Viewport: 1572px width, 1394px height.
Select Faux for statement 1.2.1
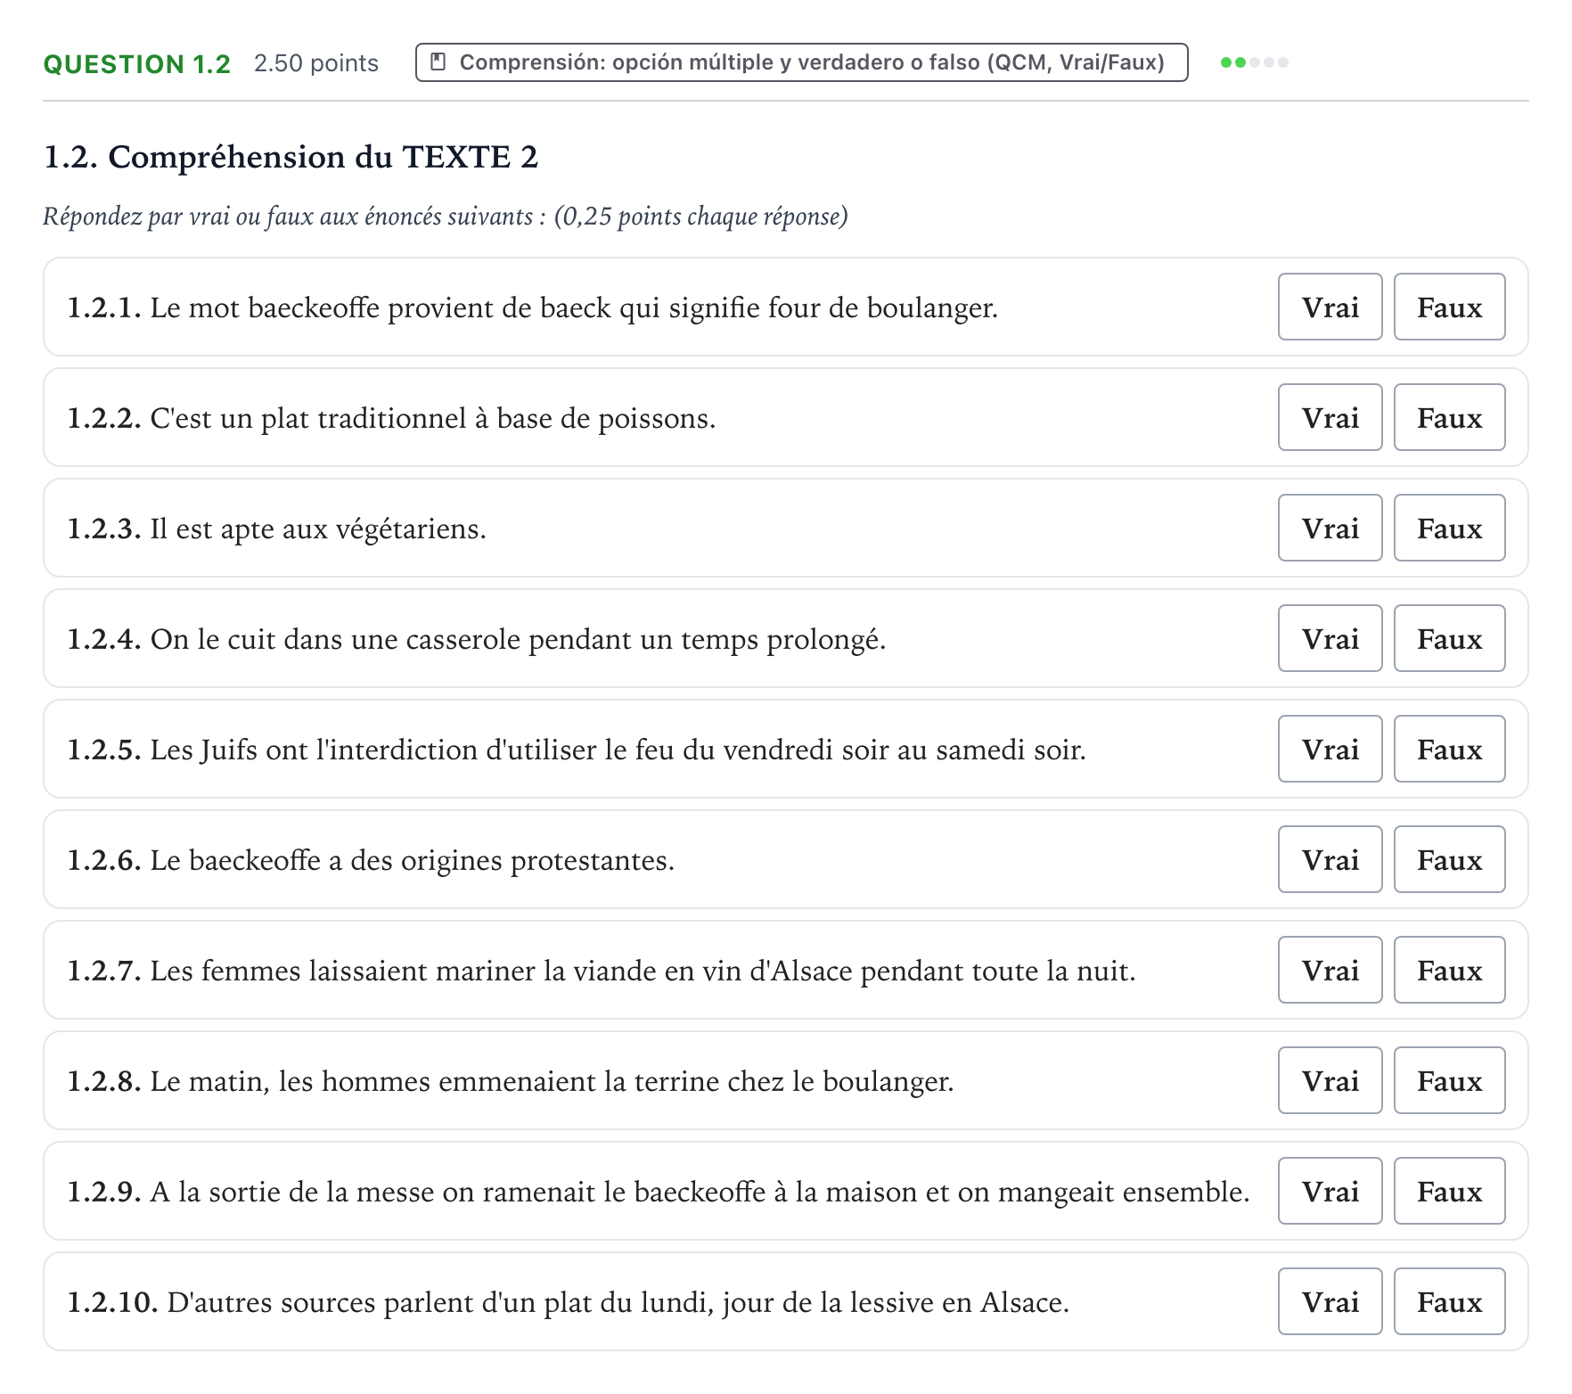click(x=1449, y=307)
